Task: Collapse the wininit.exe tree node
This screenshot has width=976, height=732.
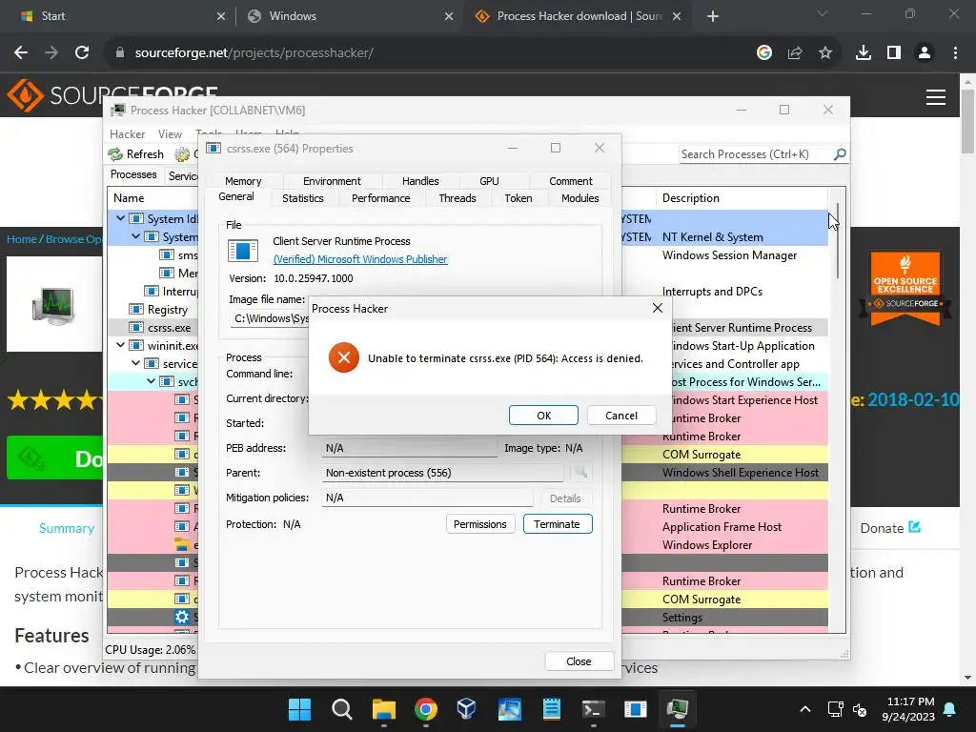Action: (120, 345)
